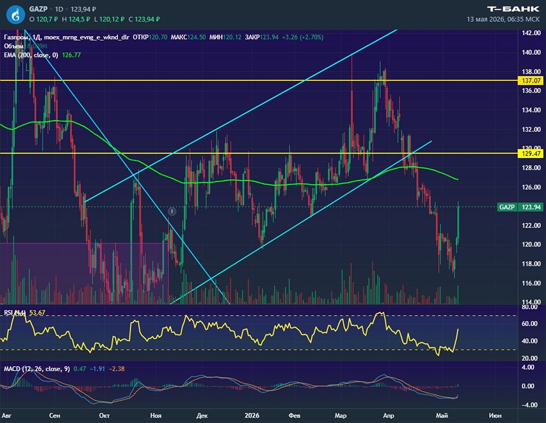Click the EMA value 126.77
Viewport: 546px width, 423px height.
tap(72, 55)
